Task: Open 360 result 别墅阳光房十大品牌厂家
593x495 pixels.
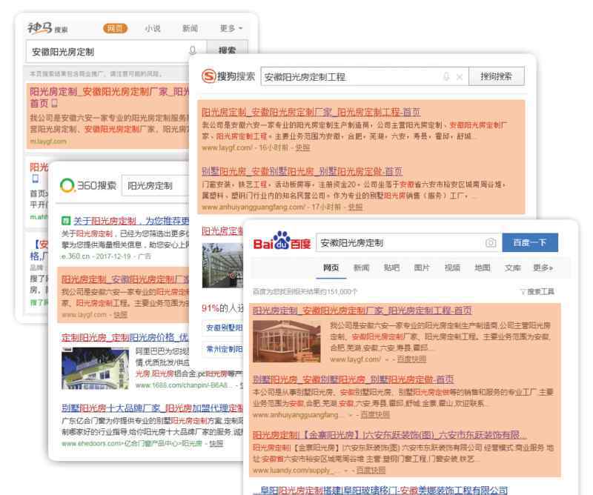Action: coord(153,408)
